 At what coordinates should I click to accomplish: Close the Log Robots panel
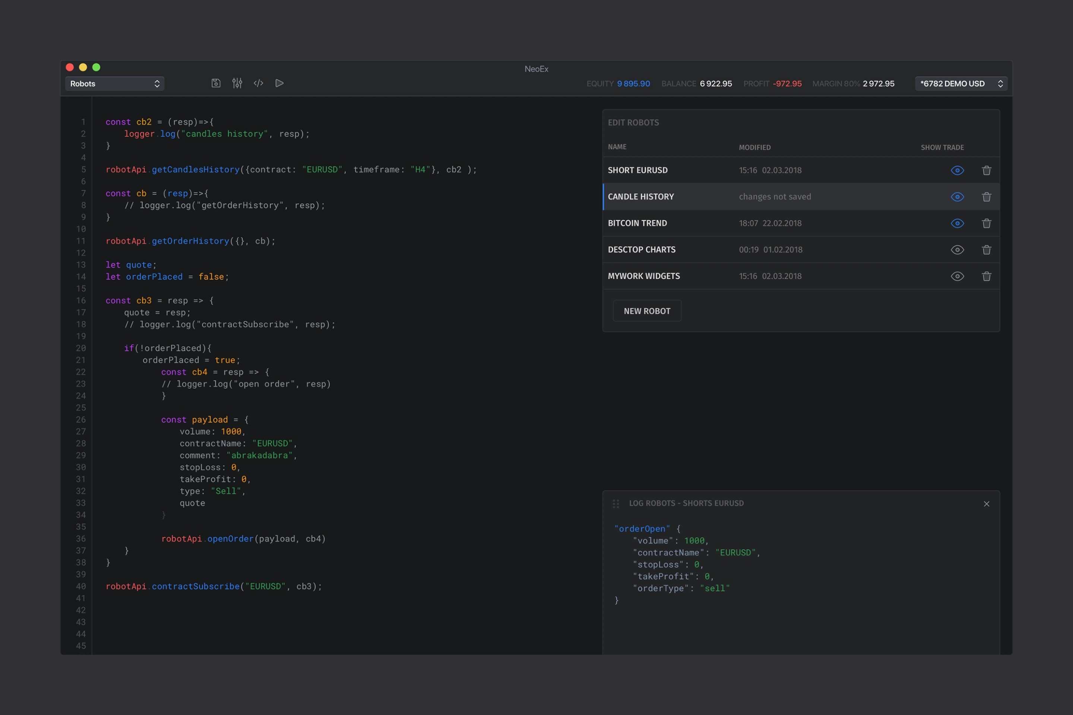click(x=986, y=504)
